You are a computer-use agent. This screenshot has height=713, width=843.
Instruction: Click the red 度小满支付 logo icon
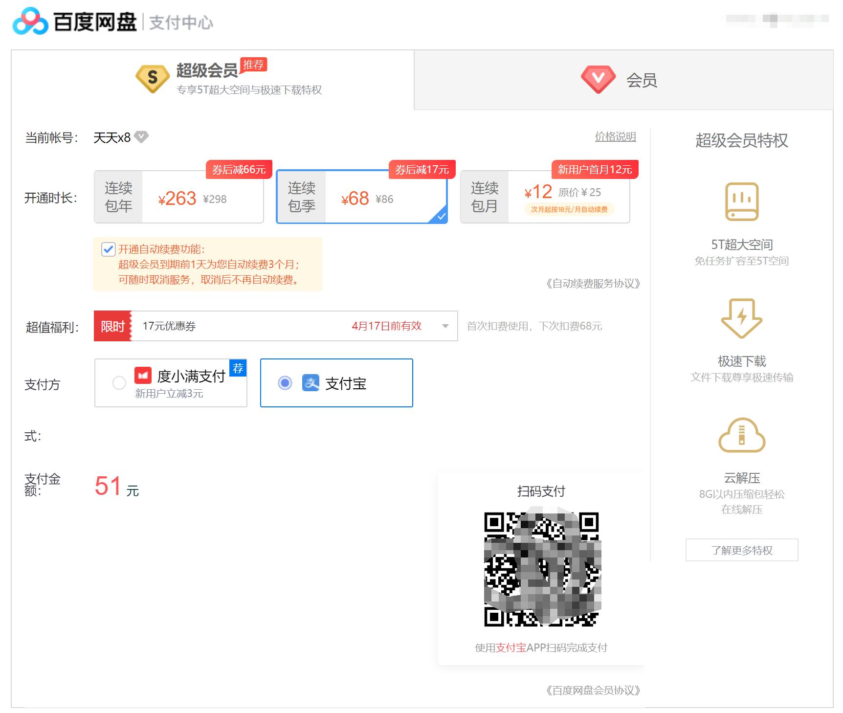pyautogui.click(x=143, y=376)
